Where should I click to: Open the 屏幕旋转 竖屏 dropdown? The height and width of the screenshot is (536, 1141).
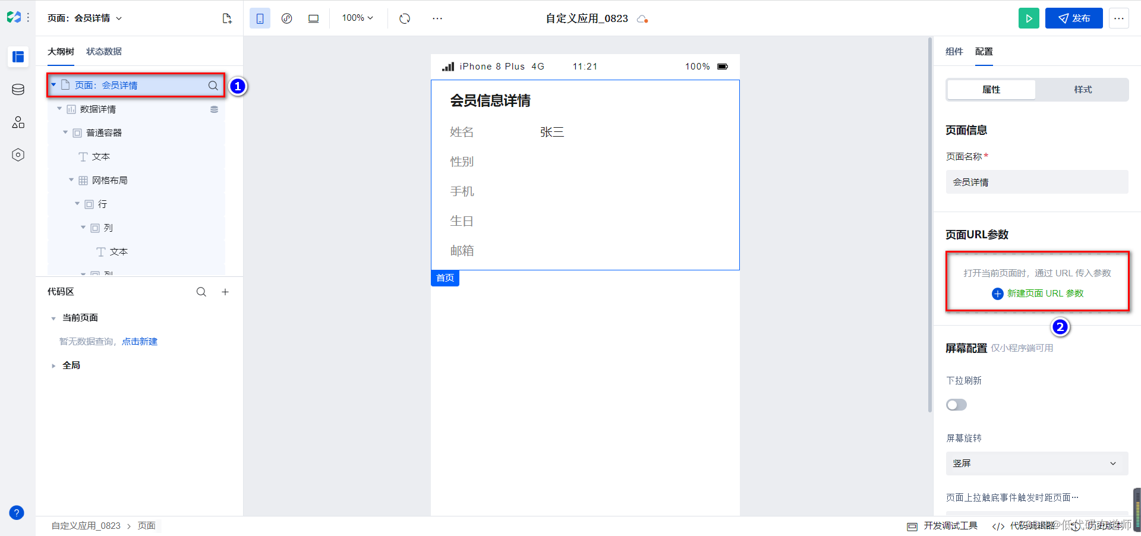coord(1037,464)
